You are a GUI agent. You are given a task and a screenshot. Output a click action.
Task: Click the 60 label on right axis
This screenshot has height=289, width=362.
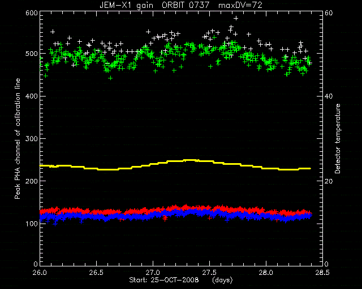pyautogui.click(x=329, y=13)
